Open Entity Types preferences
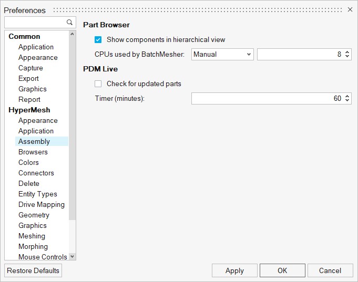358x282 pixels. point(37,194)
